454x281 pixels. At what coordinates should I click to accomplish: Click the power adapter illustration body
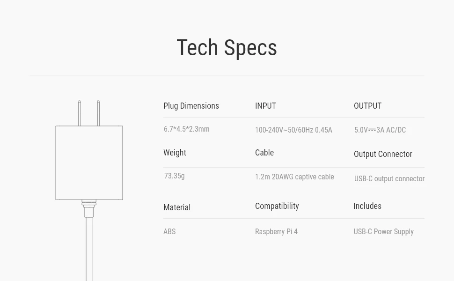point(89,163)
